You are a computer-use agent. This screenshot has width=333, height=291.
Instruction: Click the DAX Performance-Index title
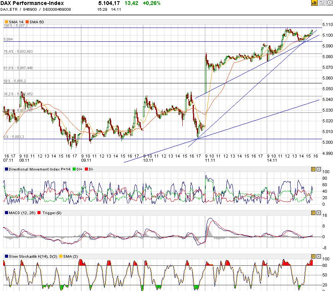click(32, 3)
